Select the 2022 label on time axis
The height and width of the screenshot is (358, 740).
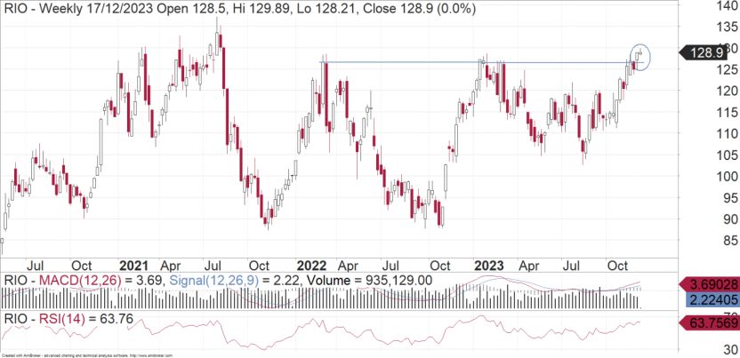(311, 266)
